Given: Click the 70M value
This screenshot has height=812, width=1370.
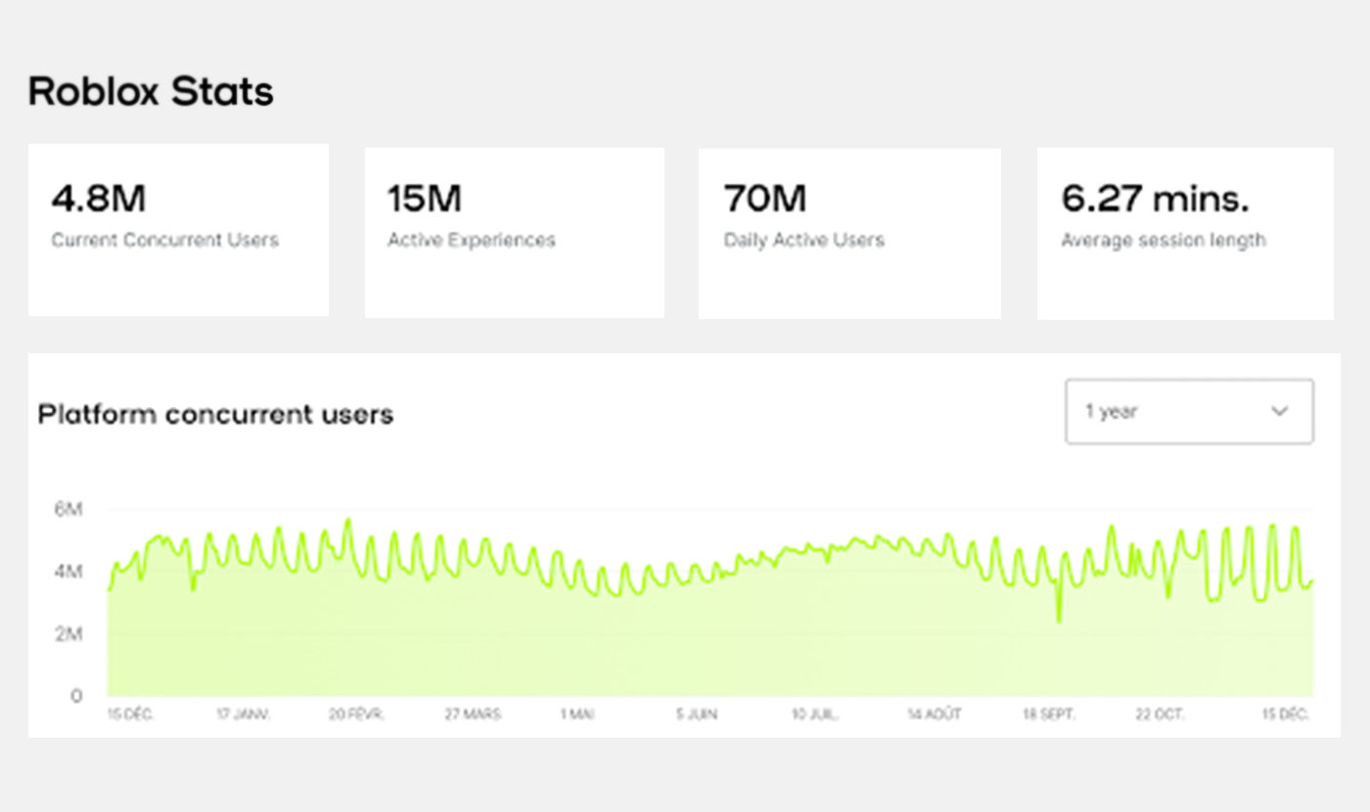Looking at the screenshot, I should 765,199.
